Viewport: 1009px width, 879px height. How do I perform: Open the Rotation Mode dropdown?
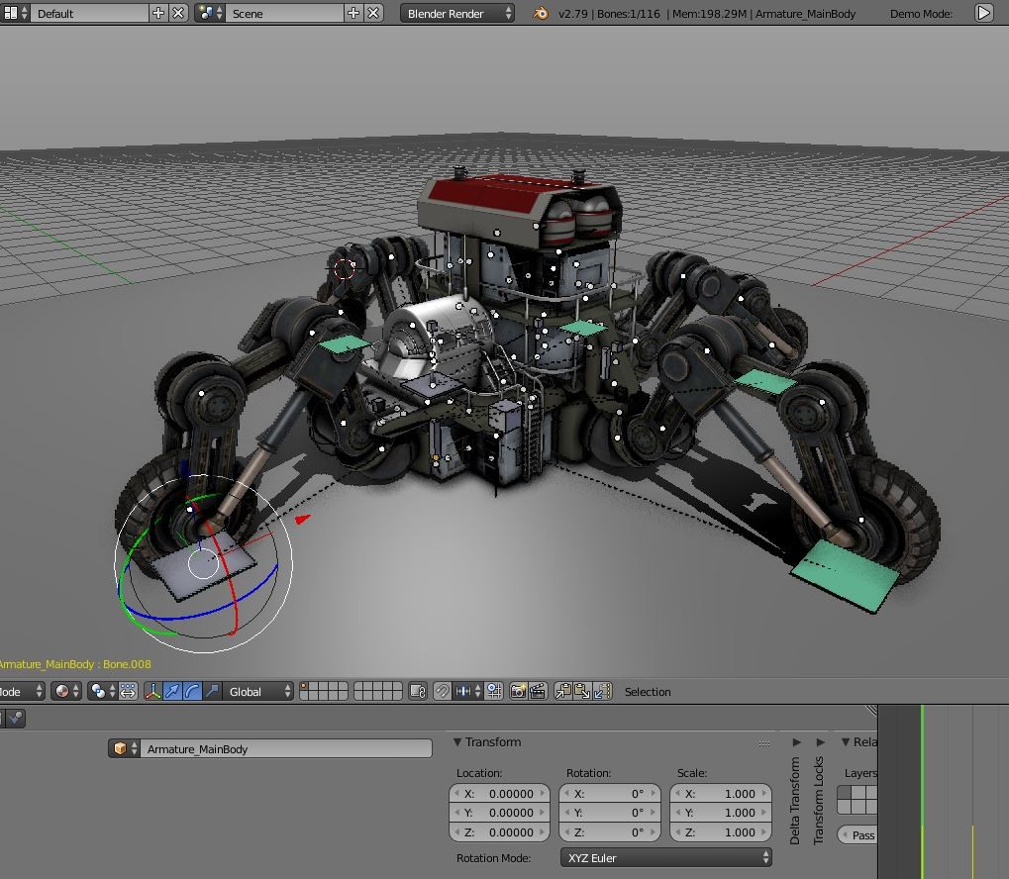pyautogui.click(x=663, y=857)
